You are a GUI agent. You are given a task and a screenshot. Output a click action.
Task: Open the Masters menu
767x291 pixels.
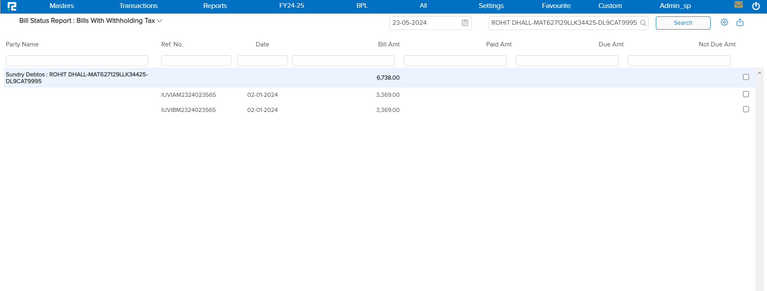[x=62, y=6]
